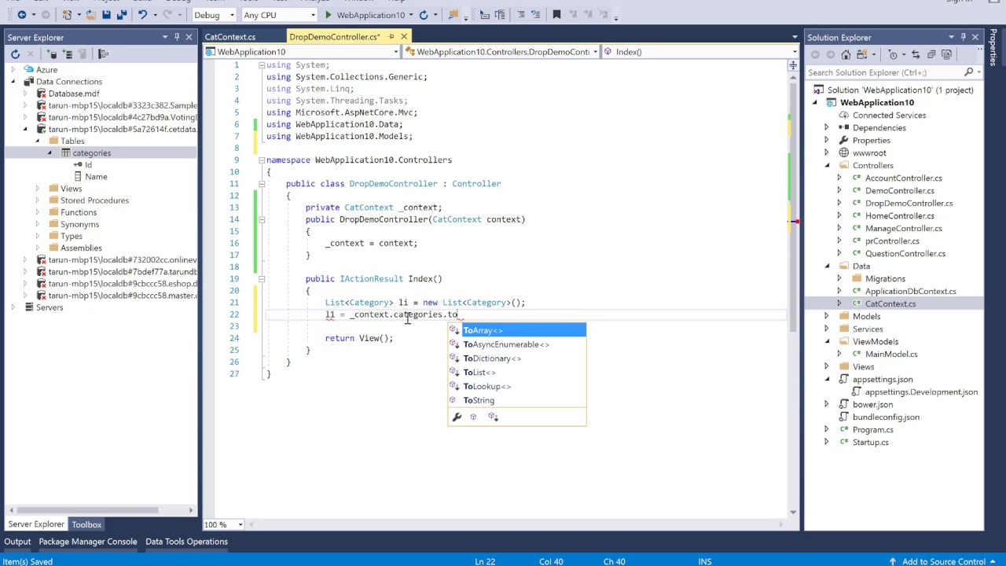Click Add to Source Control in status bar
Screen dimensions: 1006x566
(943, 561)
